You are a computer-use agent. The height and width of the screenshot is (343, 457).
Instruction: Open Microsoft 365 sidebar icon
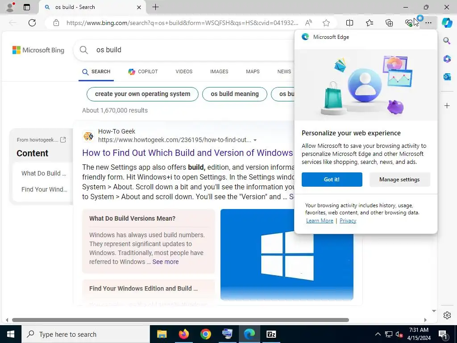point(447,59)
